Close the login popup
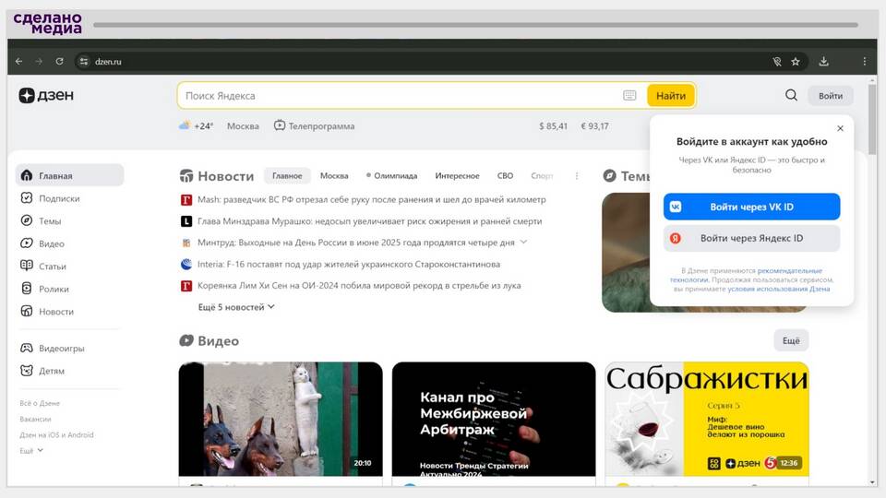 [x=840, y=128]
